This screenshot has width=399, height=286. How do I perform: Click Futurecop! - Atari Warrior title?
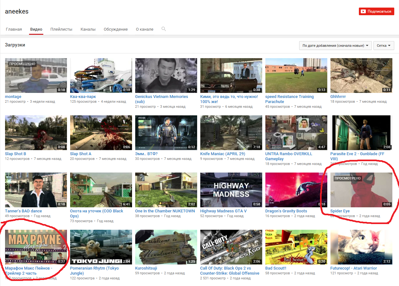354,268
